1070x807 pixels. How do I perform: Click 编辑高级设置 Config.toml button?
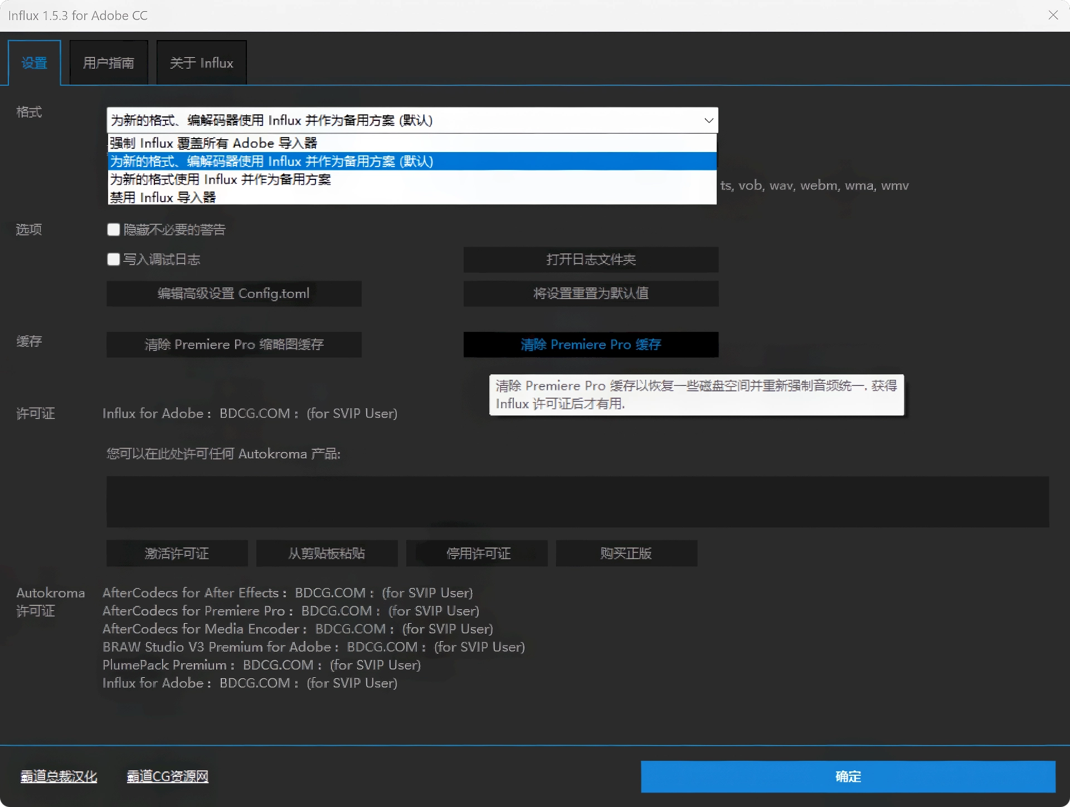(x=234, y=294)
